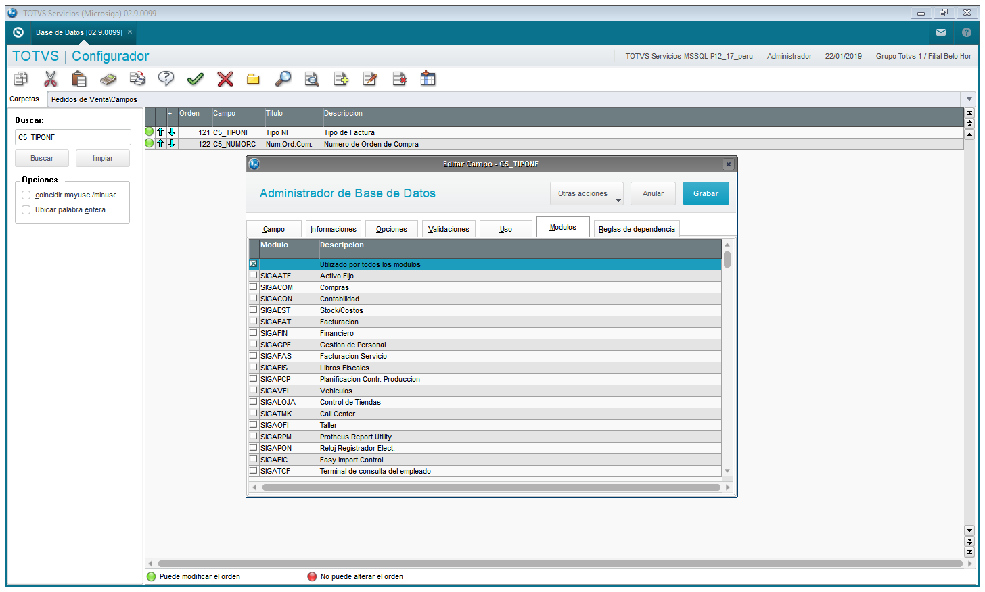
Task: Click the Grabar button
Action: tap(706, 193)
